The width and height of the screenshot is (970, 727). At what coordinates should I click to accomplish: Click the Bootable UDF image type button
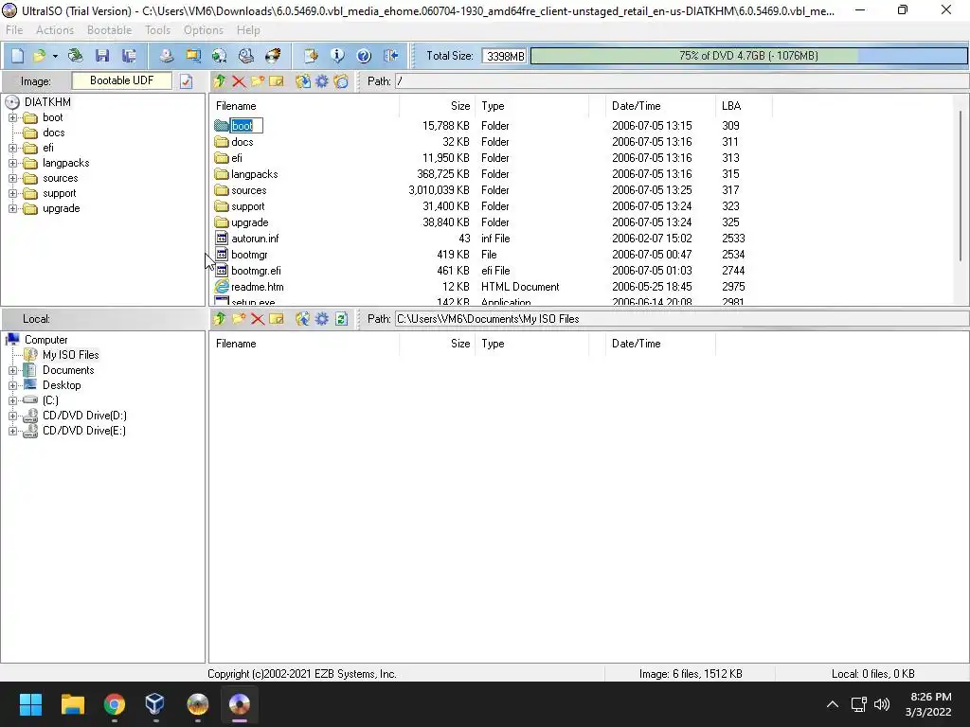click(x=122, y=80)
